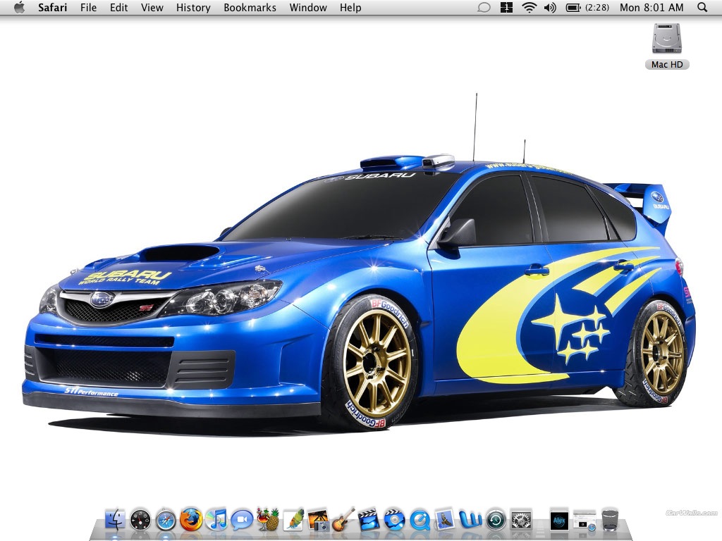Launch iDVD from the Dock
Screen dimensions: 722x541
394,520
